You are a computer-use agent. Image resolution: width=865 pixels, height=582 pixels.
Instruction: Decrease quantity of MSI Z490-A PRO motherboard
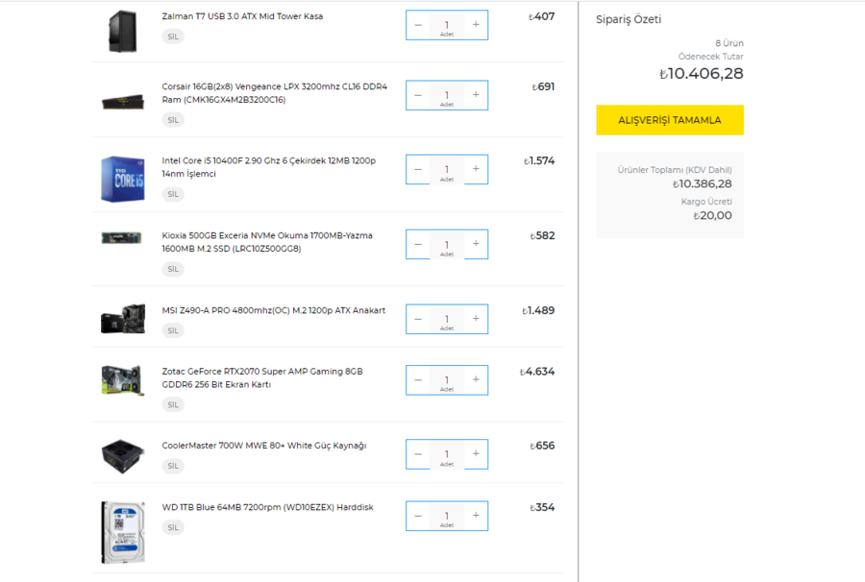pos(418,319)
